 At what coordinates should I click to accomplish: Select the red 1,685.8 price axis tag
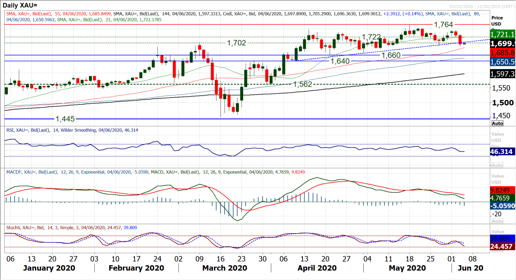(503, 53)
